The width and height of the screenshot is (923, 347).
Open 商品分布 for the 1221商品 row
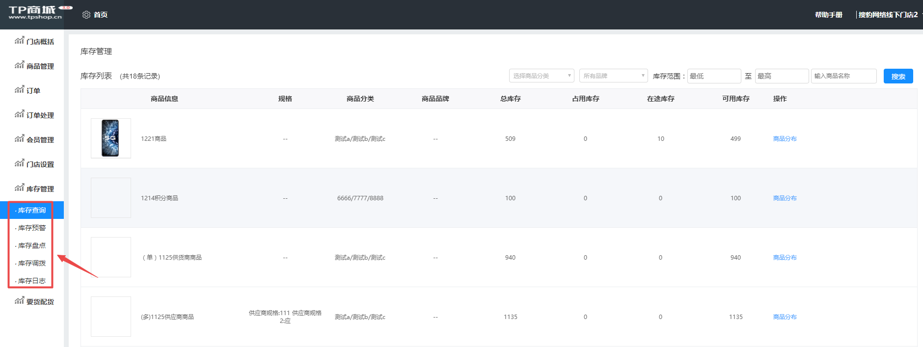pyautogui.click(x=785, y=139)
